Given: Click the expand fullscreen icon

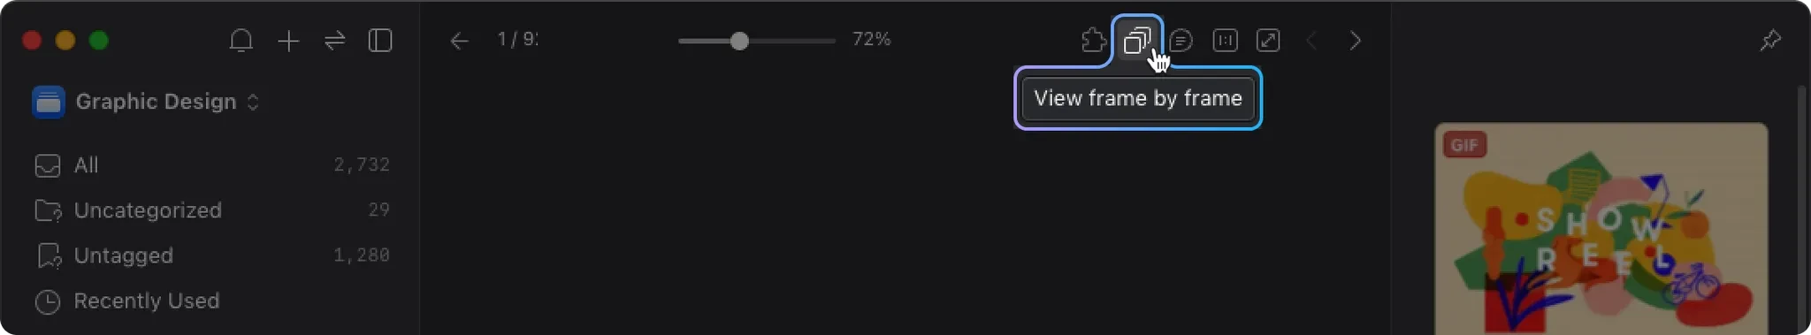Looking at the screenshot, I should 1268,41.
